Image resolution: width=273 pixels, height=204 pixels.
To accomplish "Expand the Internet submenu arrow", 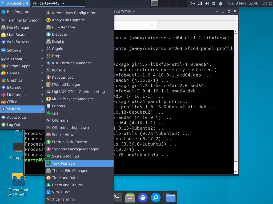I will pos(42,87).
